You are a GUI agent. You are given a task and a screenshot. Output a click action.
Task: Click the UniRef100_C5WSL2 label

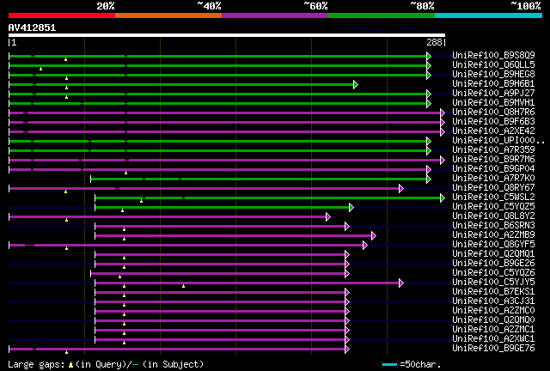coord(493,197)
